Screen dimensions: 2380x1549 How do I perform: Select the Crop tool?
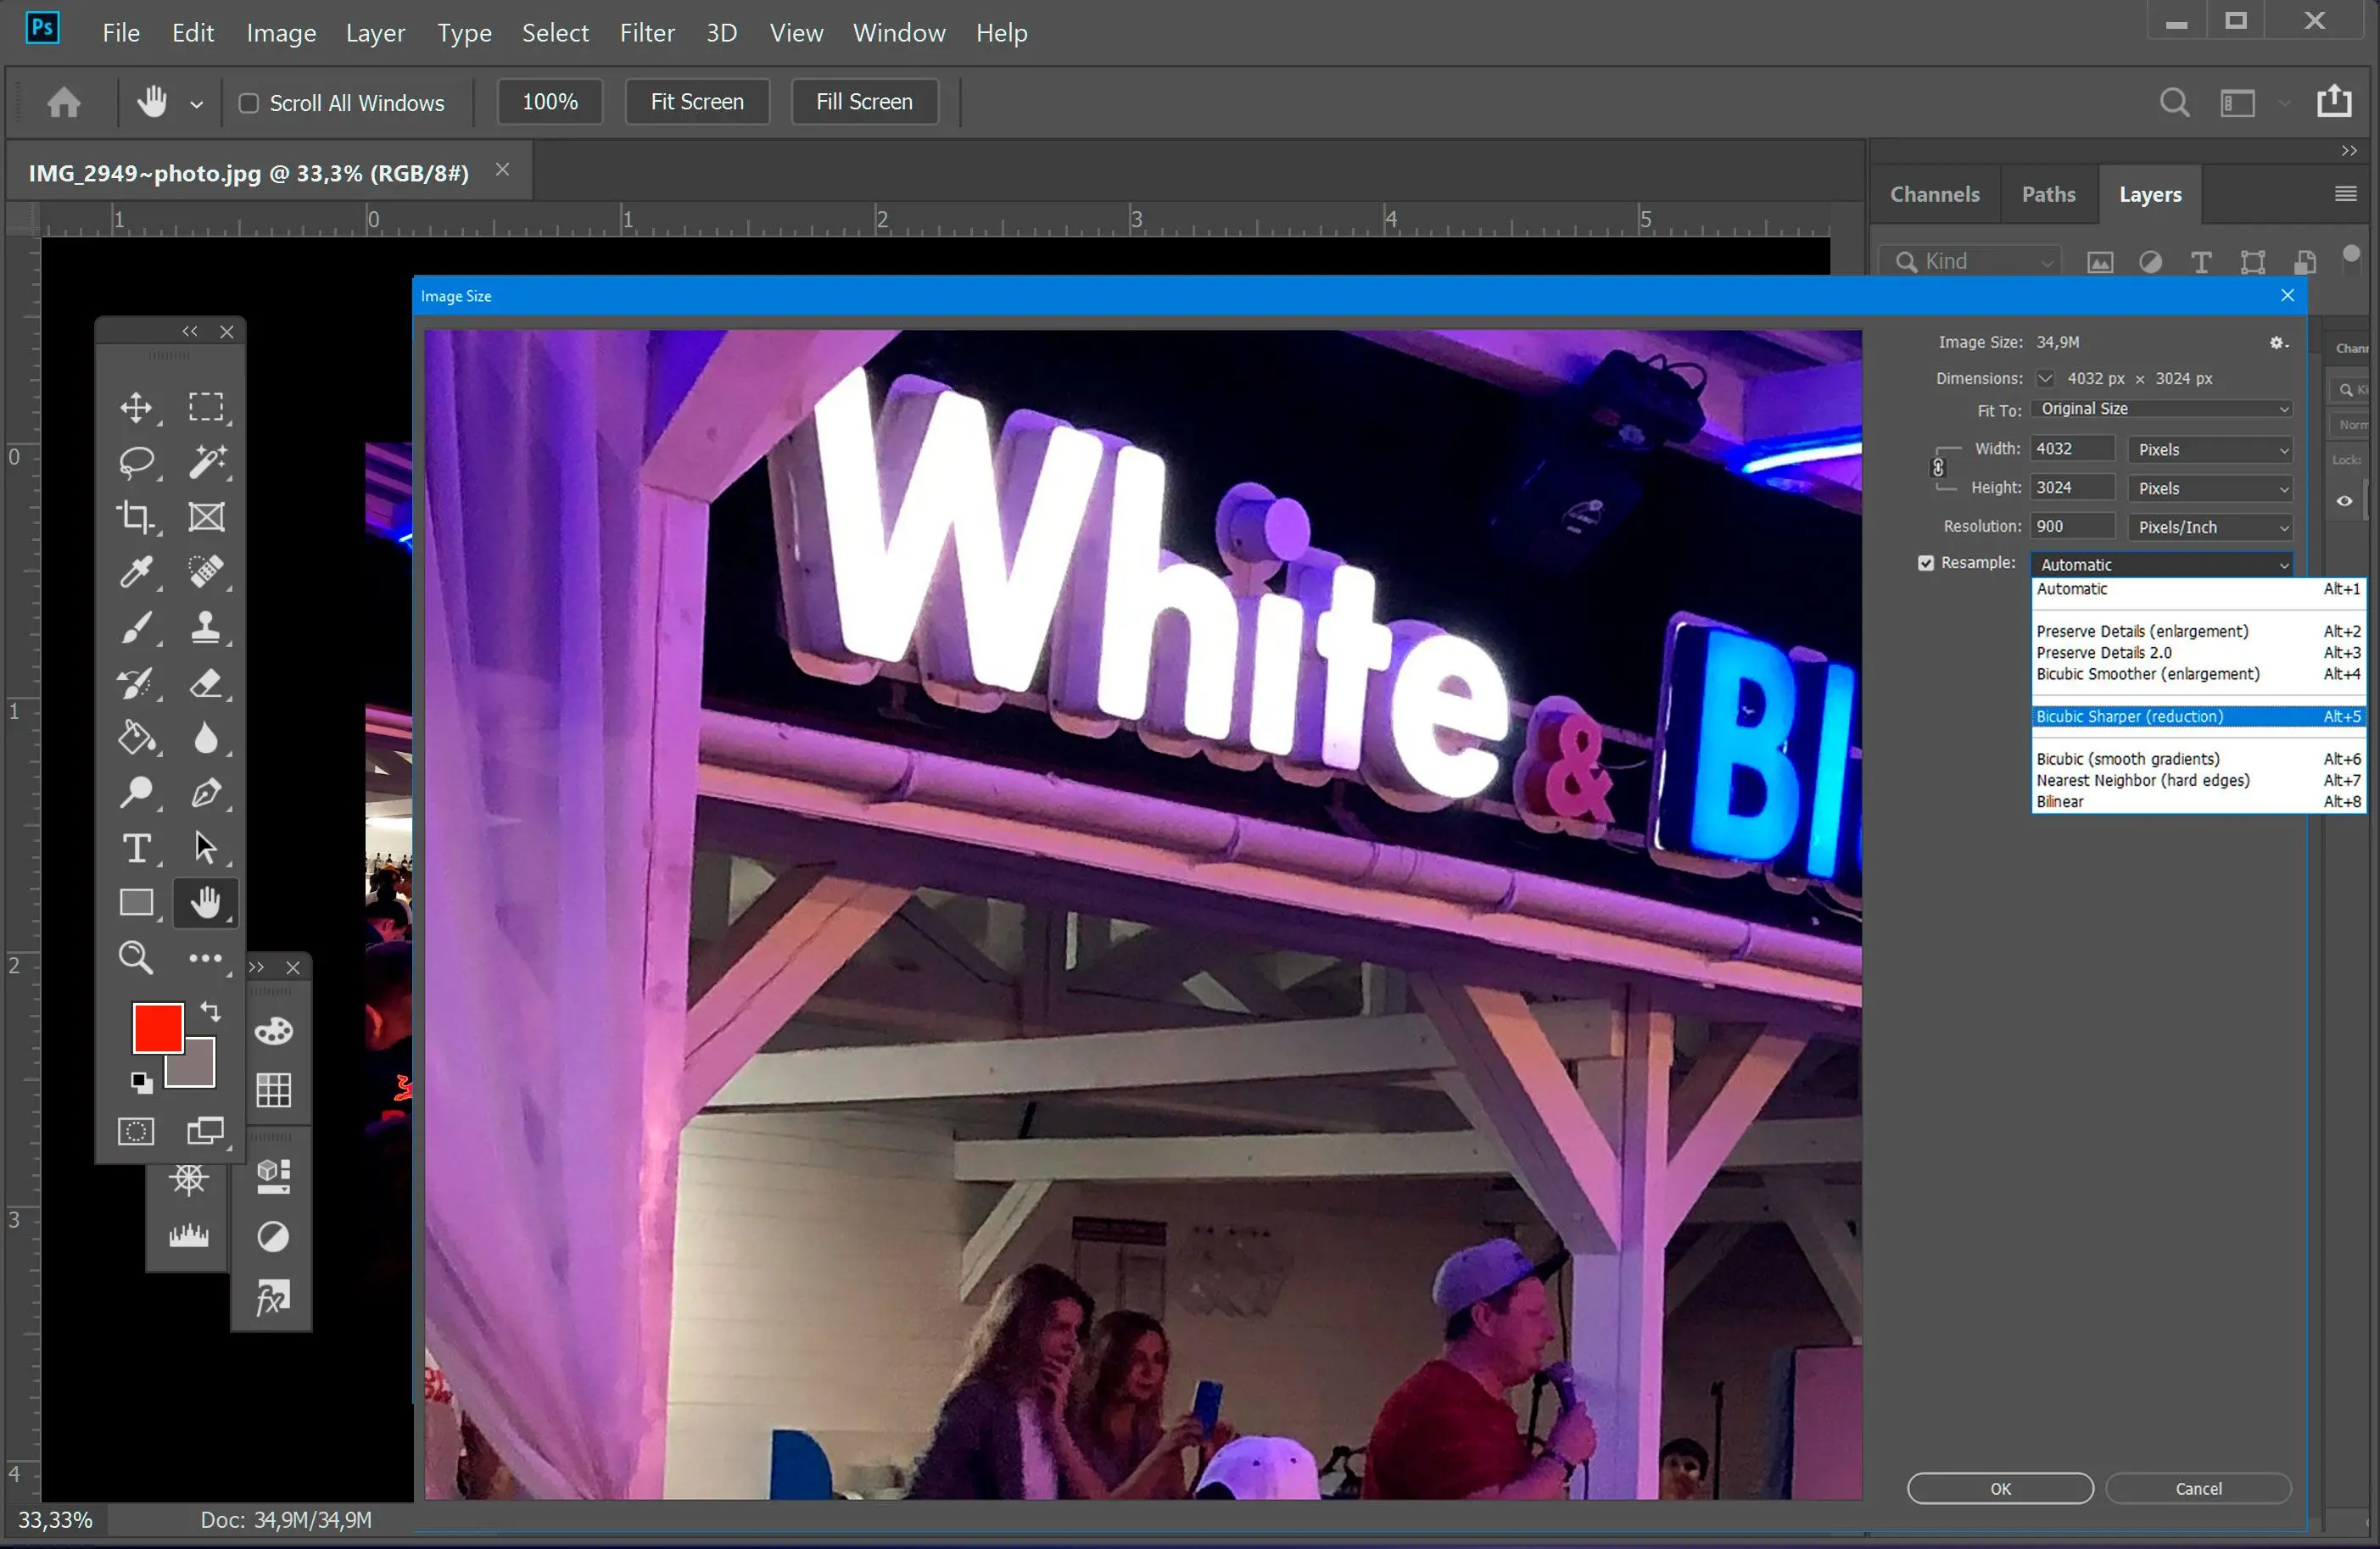click(136, 515)
